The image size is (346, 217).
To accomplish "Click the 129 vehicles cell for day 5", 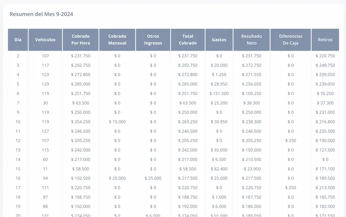I will point(45,84).
